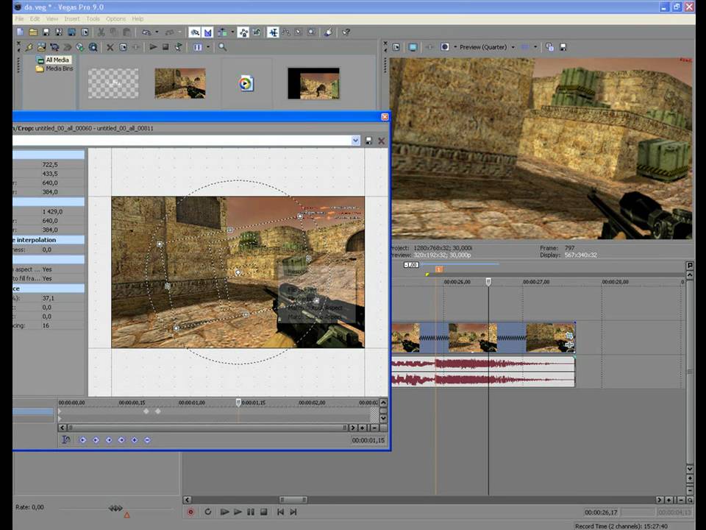Undo the last action in main toolbar
706x530 pixels.
pyautogui.click(x=146, y=32)
